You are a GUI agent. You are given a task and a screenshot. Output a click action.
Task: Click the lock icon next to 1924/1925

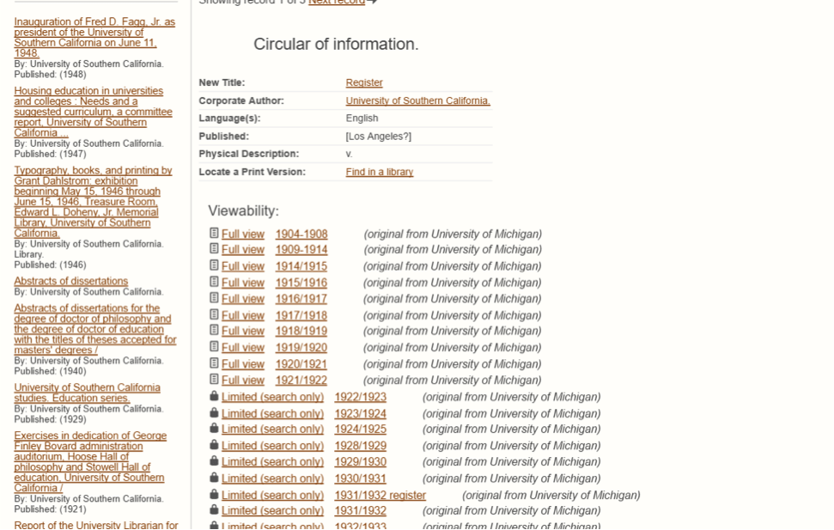point(214,429)
